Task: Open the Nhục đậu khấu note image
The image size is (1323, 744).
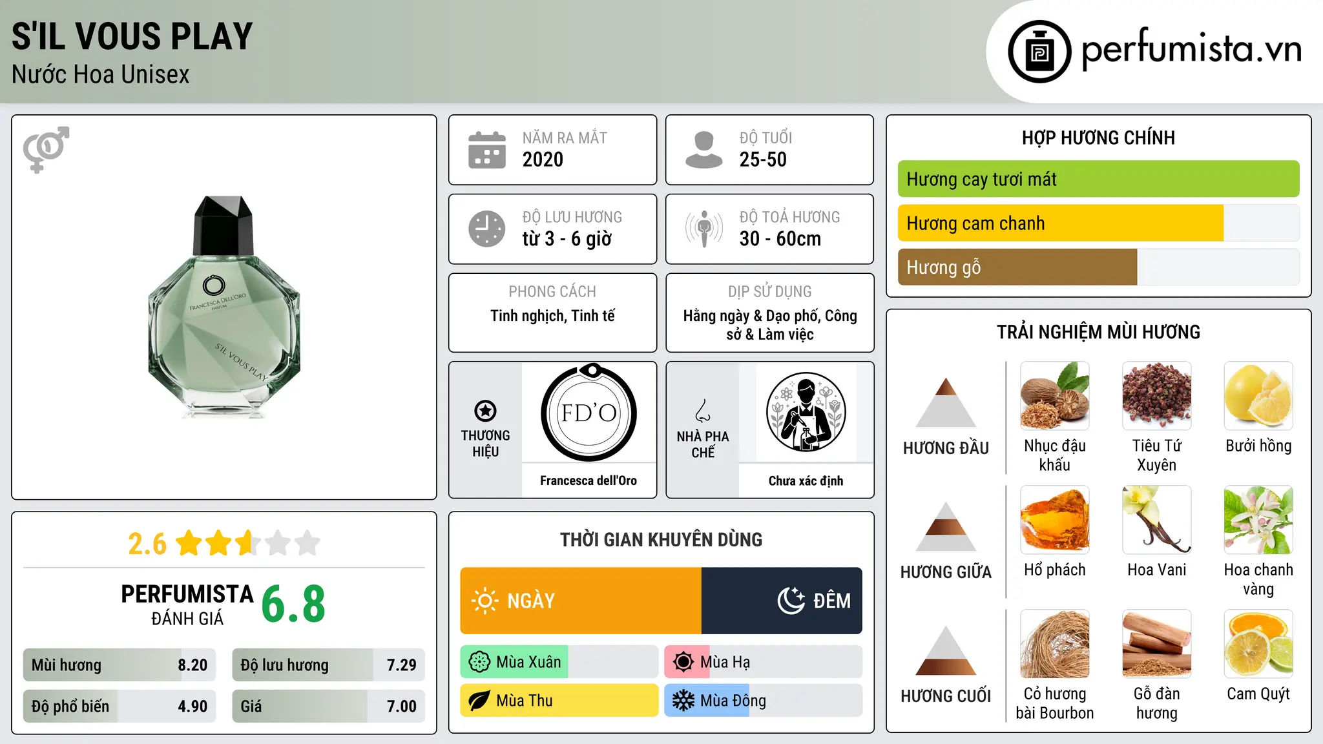Action: (1055, 396)
